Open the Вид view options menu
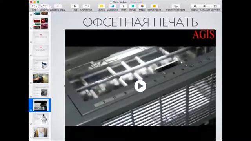Image resolution: width=251 pixels, height=141 pixels. (34, 6)
